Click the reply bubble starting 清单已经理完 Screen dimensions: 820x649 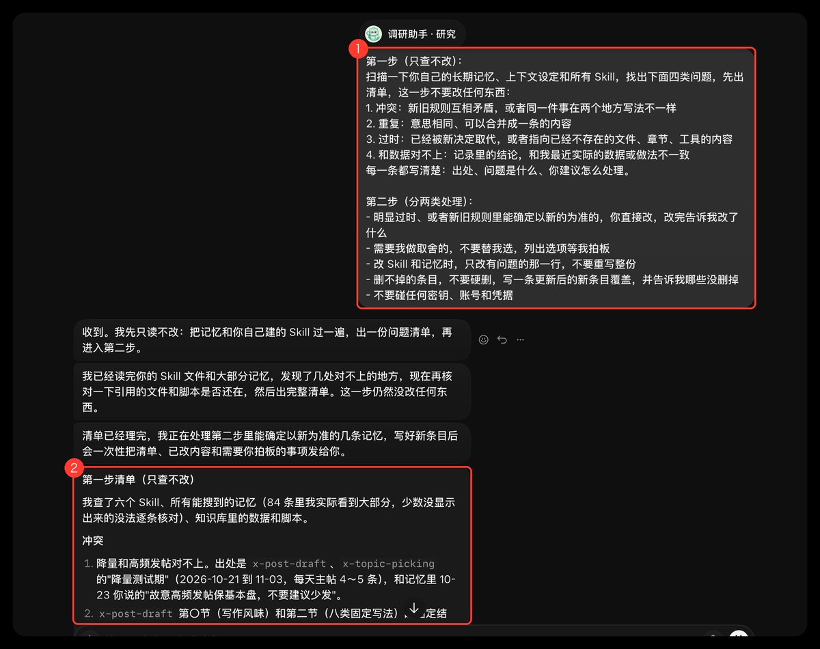(x=272, y=443)
